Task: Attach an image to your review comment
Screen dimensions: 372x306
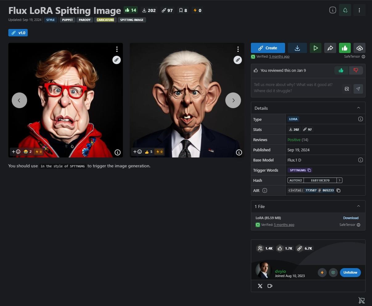Action: click(347, 89)
